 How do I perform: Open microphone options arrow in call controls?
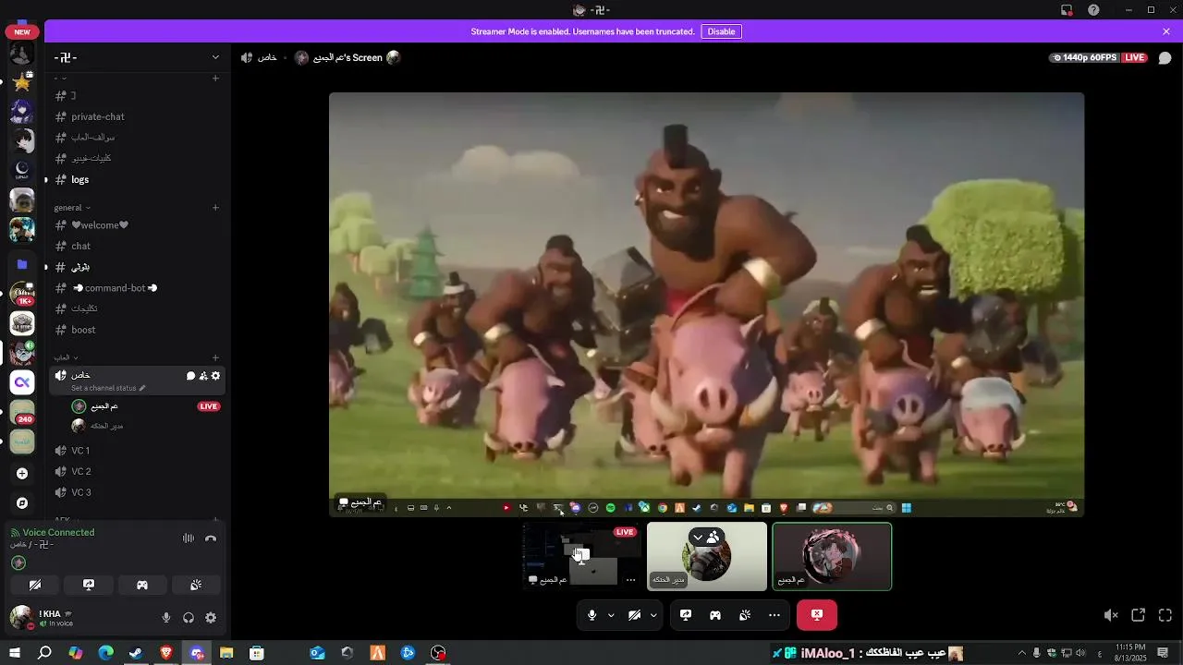click(x=611, y=615)
